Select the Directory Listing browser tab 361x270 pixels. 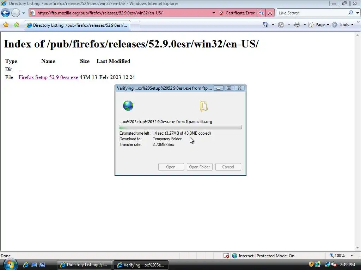pyautogui.click(x=77, y=25)
